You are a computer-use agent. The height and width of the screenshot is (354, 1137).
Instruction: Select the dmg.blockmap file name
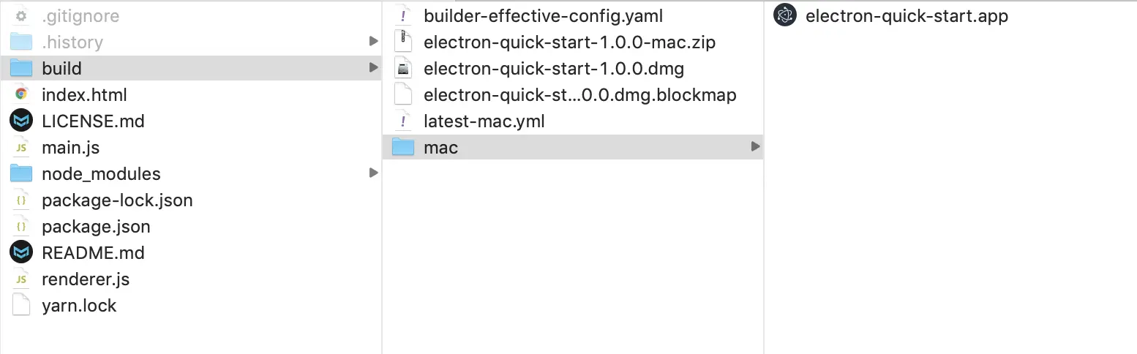(x=579, y=94)
